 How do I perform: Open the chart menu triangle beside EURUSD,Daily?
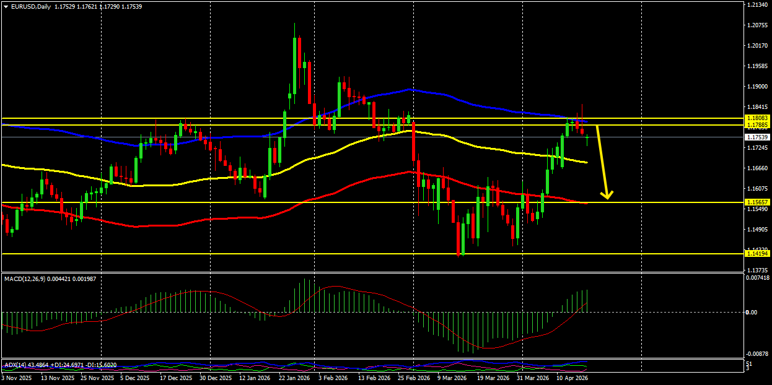coord(6,7)
